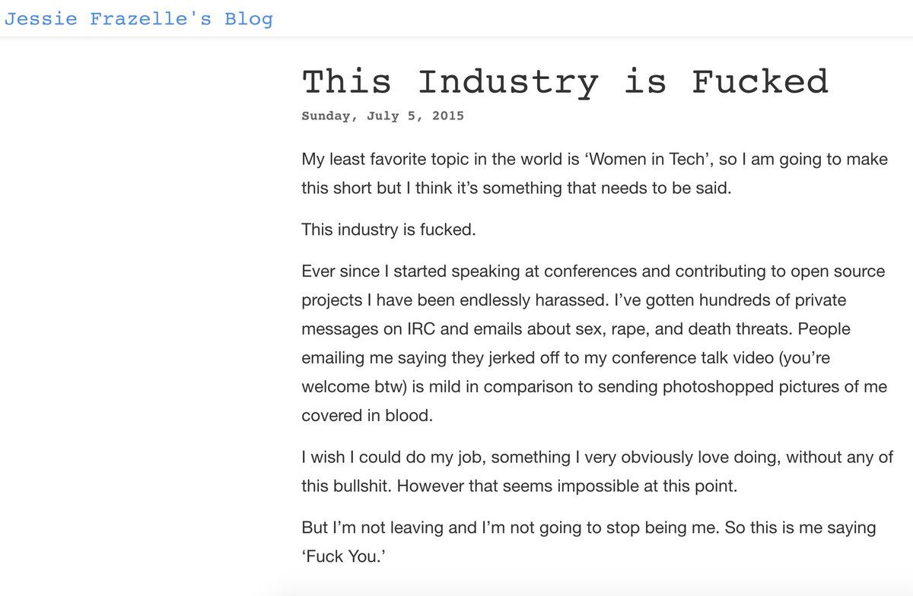Open the Jessie Frazelle's Blog header link
The height and width of the screenshot is (596, 913).
coord(138,19)
